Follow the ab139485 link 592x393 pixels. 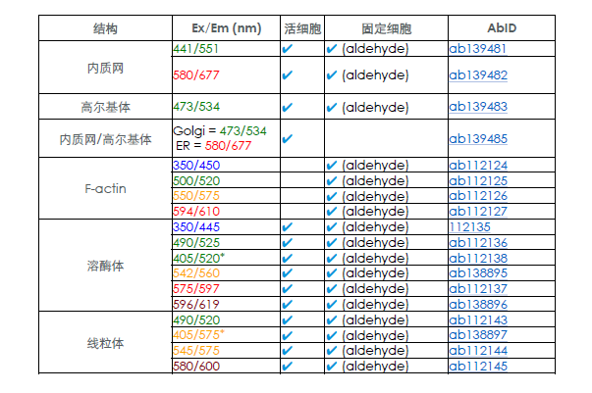tap(477, 138)
